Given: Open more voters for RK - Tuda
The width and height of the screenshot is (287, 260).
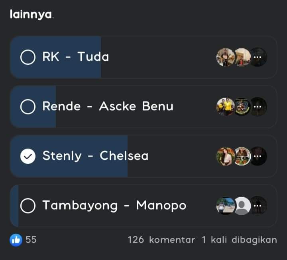Looking at the screenshot, I should [258, 57].
